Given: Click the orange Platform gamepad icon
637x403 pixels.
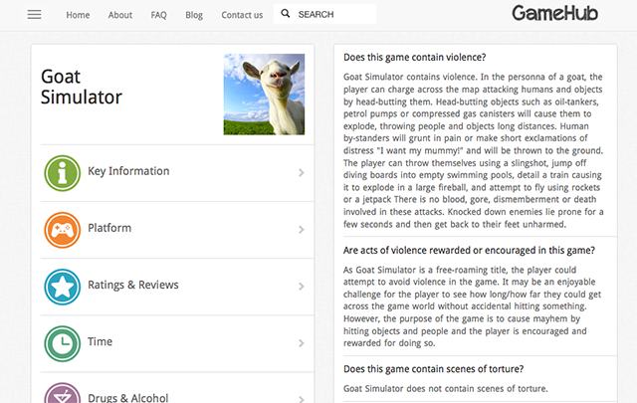Looking at the screenshot, I should 62,230.
